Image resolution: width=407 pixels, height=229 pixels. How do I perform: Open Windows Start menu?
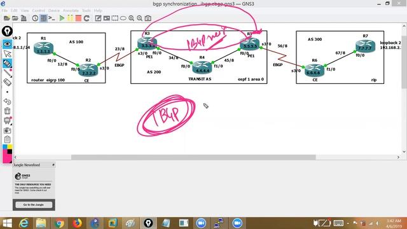7,223
